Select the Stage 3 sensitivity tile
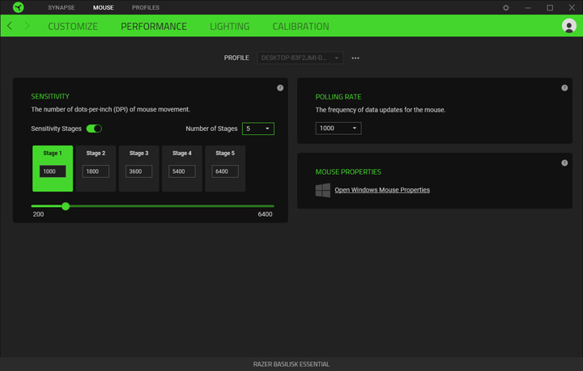Image resolution: width=583 pixels, height=371 pixels. (x=139, y=168)
